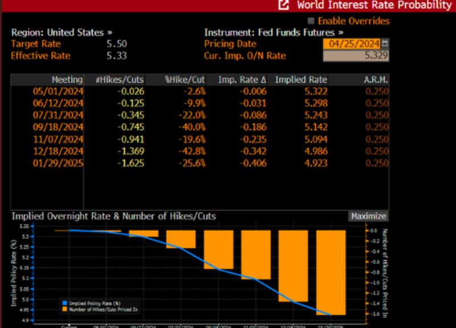The width and height of the screenshot is (456, 328).
Task: Click the Implied Rate column header
Action: pos(294,80)
